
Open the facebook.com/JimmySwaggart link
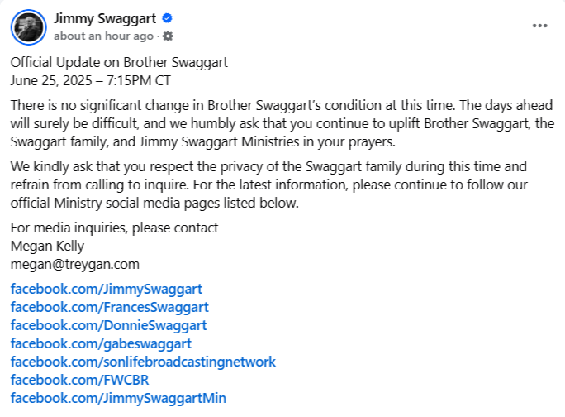point(107,289)
